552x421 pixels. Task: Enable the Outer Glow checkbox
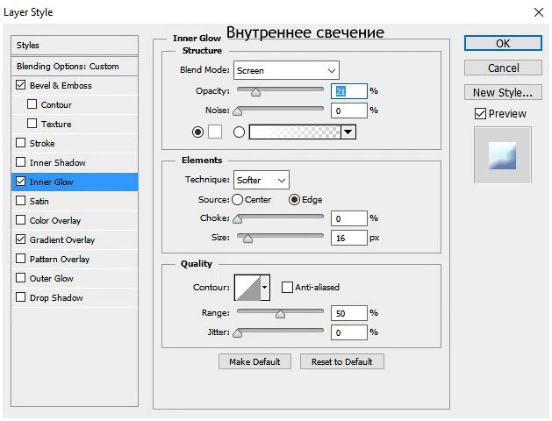(21, 278)
